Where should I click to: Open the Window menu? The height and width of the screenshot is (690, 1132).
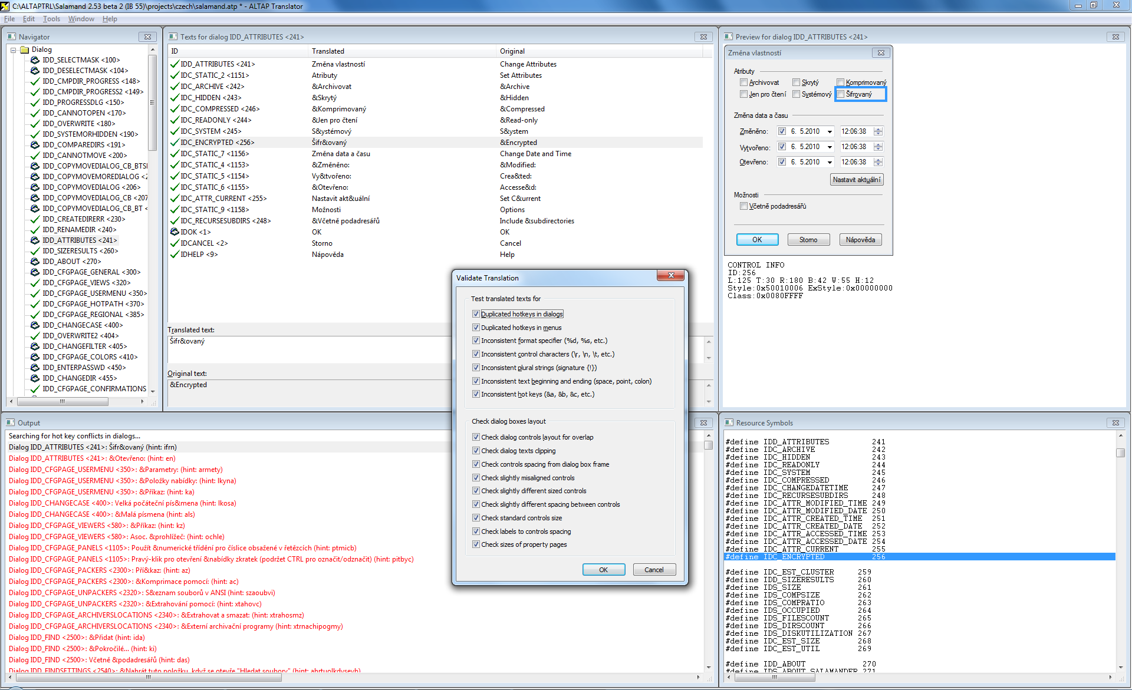(x=81, y=19)
